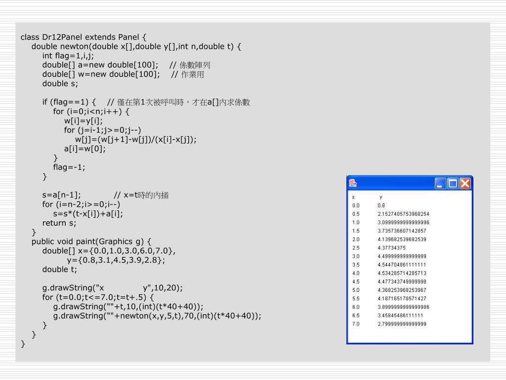The width and height of the screenshot is (506, 380).
Task: Select the value 4.368253968253967
Action: pyautogui.click(x=402, y=290)
